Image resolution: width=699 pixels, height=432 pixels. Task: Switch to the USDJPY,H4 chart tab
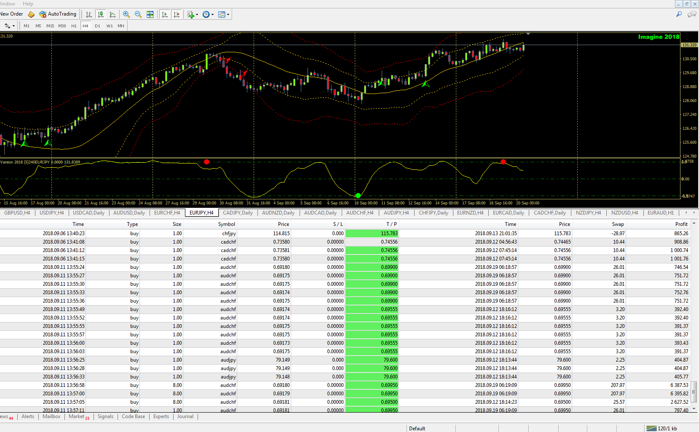tap(52, 213)
